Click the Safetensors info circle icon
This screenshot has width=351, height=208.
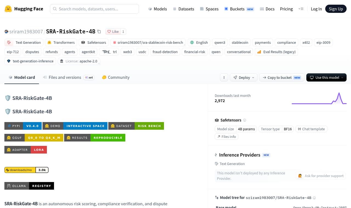[245, 120]
